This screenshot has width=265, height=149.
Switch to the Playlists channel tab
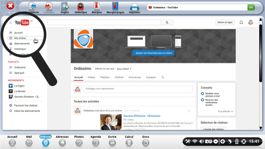tap(105, 78)
